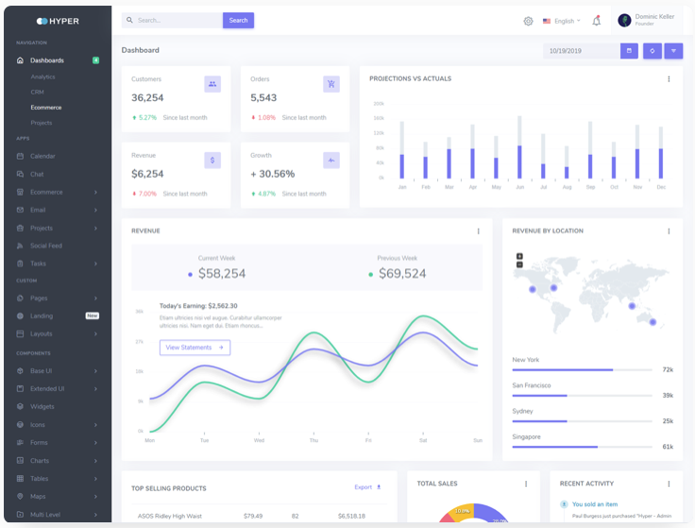Open Projections vs Actuals more options menu
Screen dimensions: 695x528
669,79
